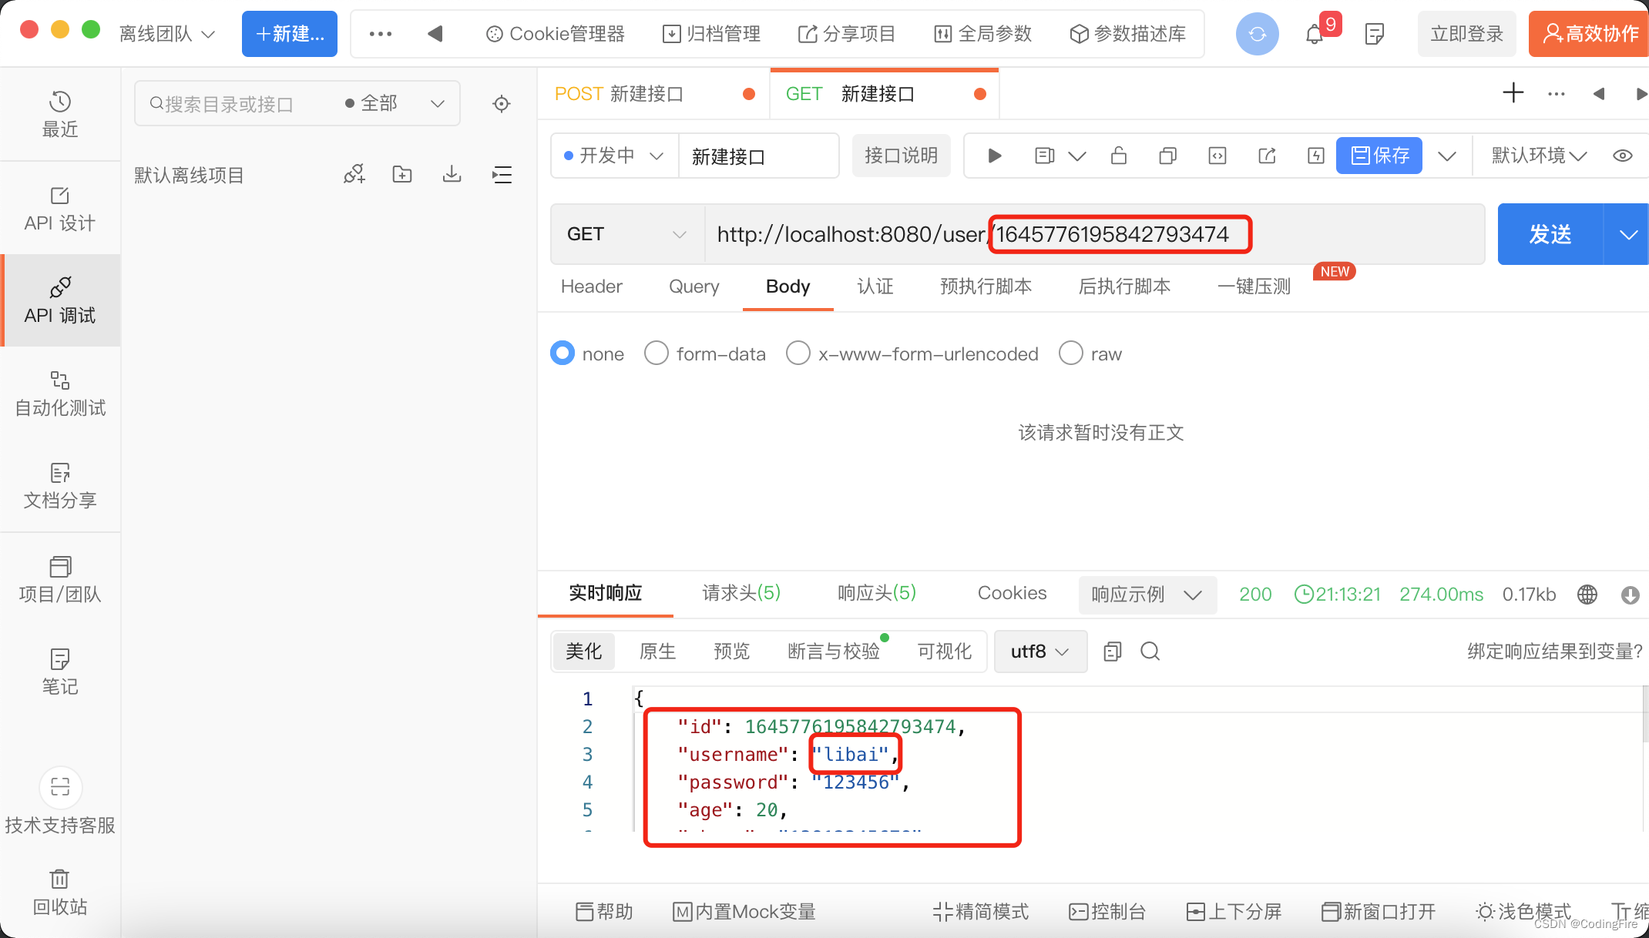Open the 全部 filter dropdown

click(395, 103)
